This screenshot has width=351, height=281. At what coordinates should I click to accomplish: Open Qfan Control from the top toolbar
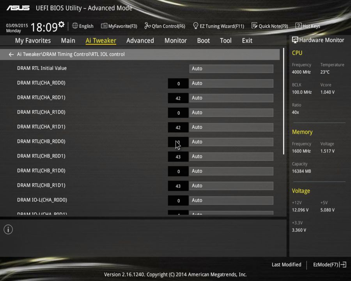pyautogui.click(x=165, y=26)
